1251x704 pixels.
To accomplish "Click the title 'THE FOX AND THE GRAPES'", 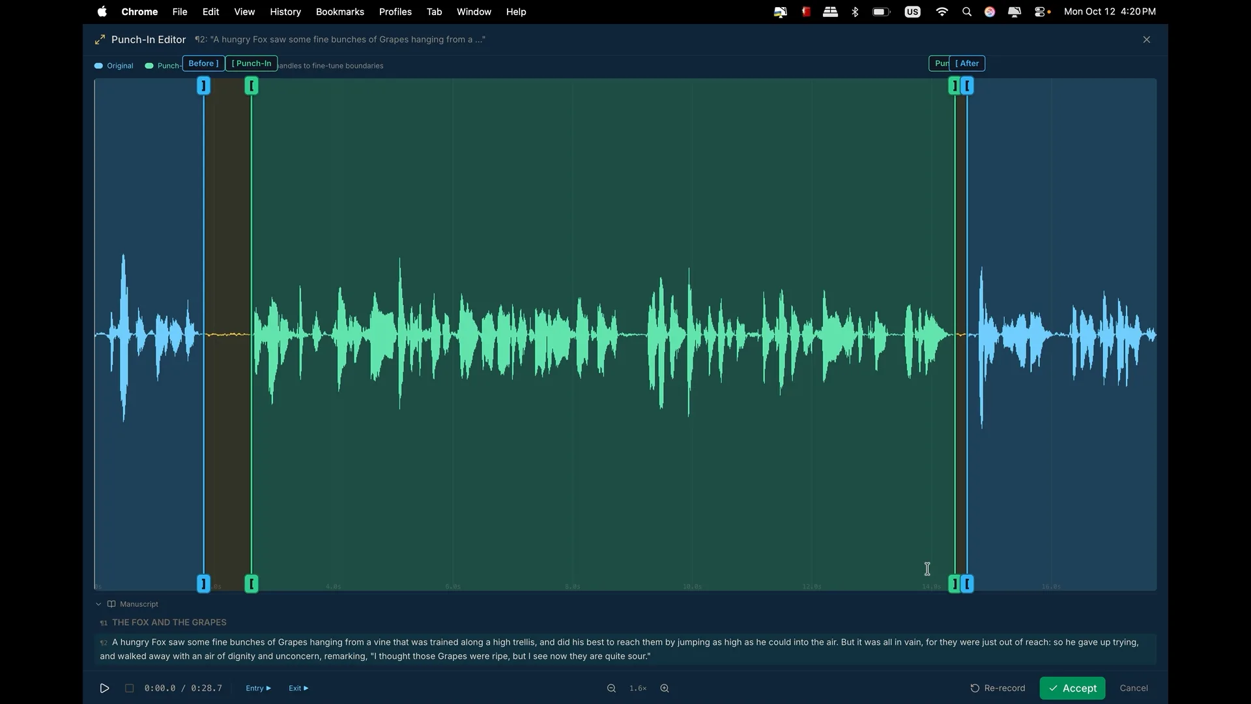I will tap(169, 623).
